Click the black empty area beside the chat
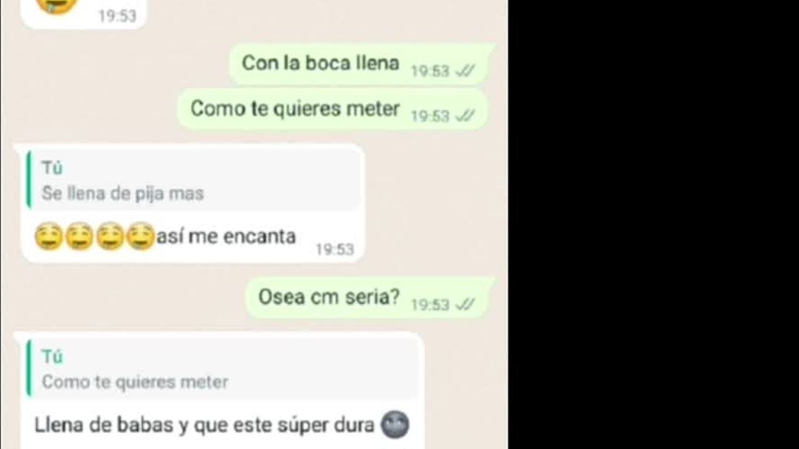This screenshot has height=449, width=799. tap(654, 224)
